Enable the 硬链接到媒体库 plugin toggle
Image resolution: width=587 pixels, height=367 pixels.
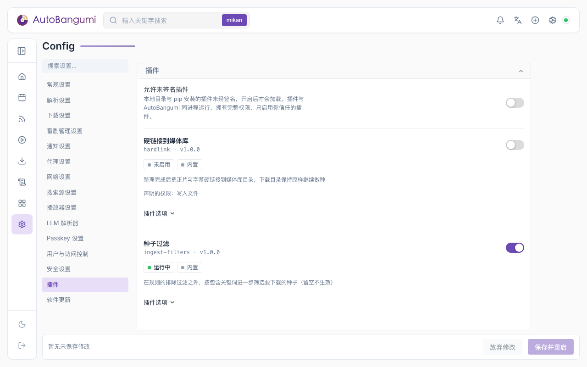pyautogui.click(x=515, y=145)
